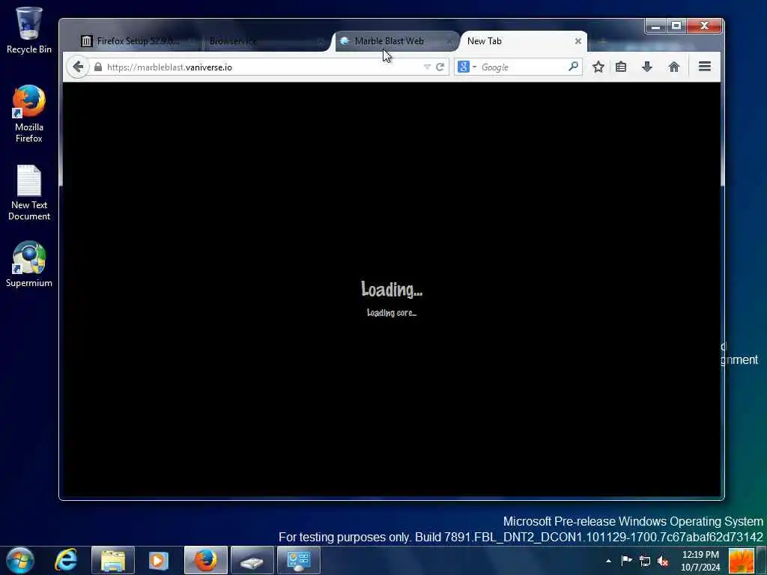Open the URL history dropdown arrow
Viewport: 767px width, 575px height.
click(427, 67)
